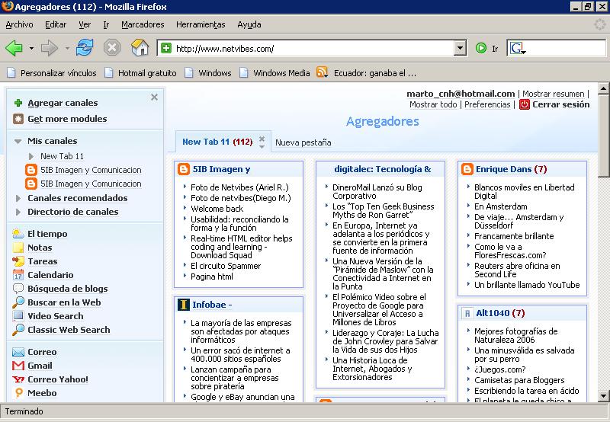The image size is (610, 422).
Task: Click the green Go play icon
Action: [481, 48]
